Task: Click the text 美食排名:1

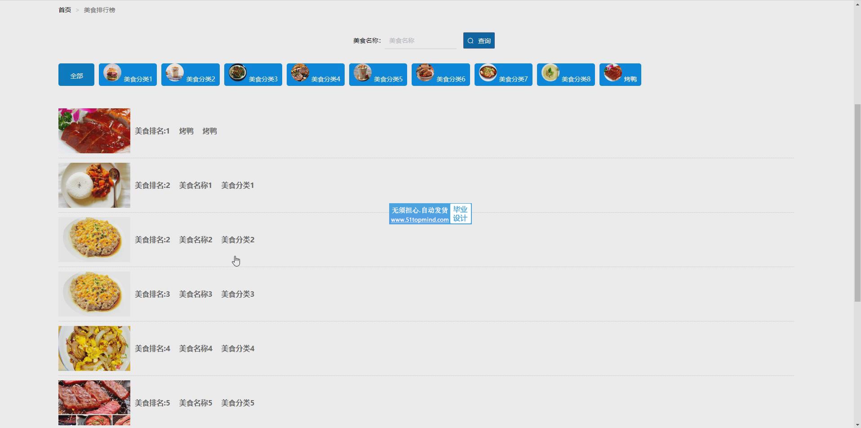Action: 152,131
